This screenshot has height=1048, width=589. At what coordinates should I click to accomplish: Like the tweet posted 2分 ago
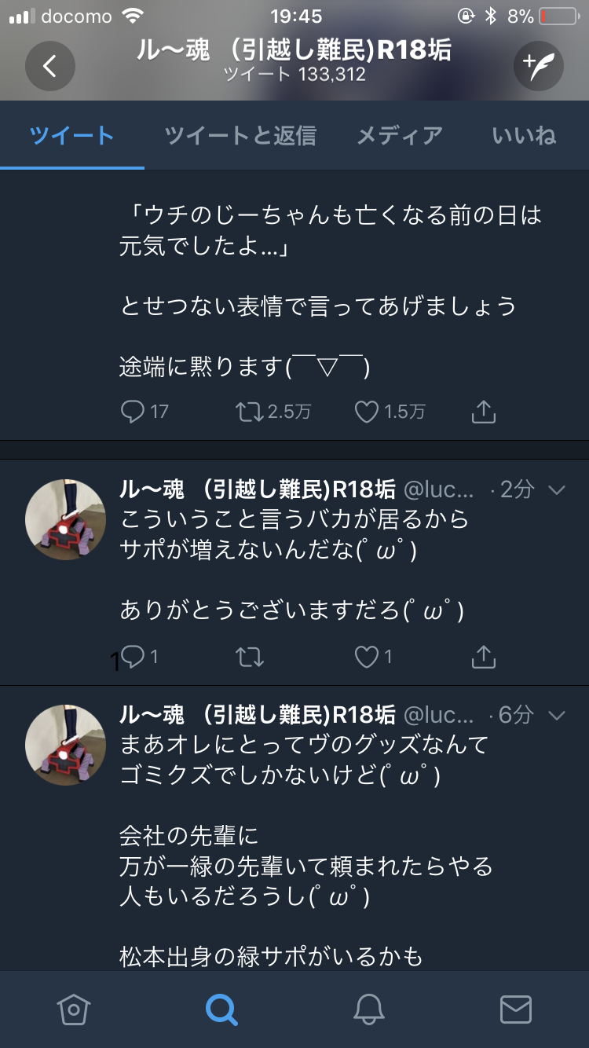tap(367, 657)
